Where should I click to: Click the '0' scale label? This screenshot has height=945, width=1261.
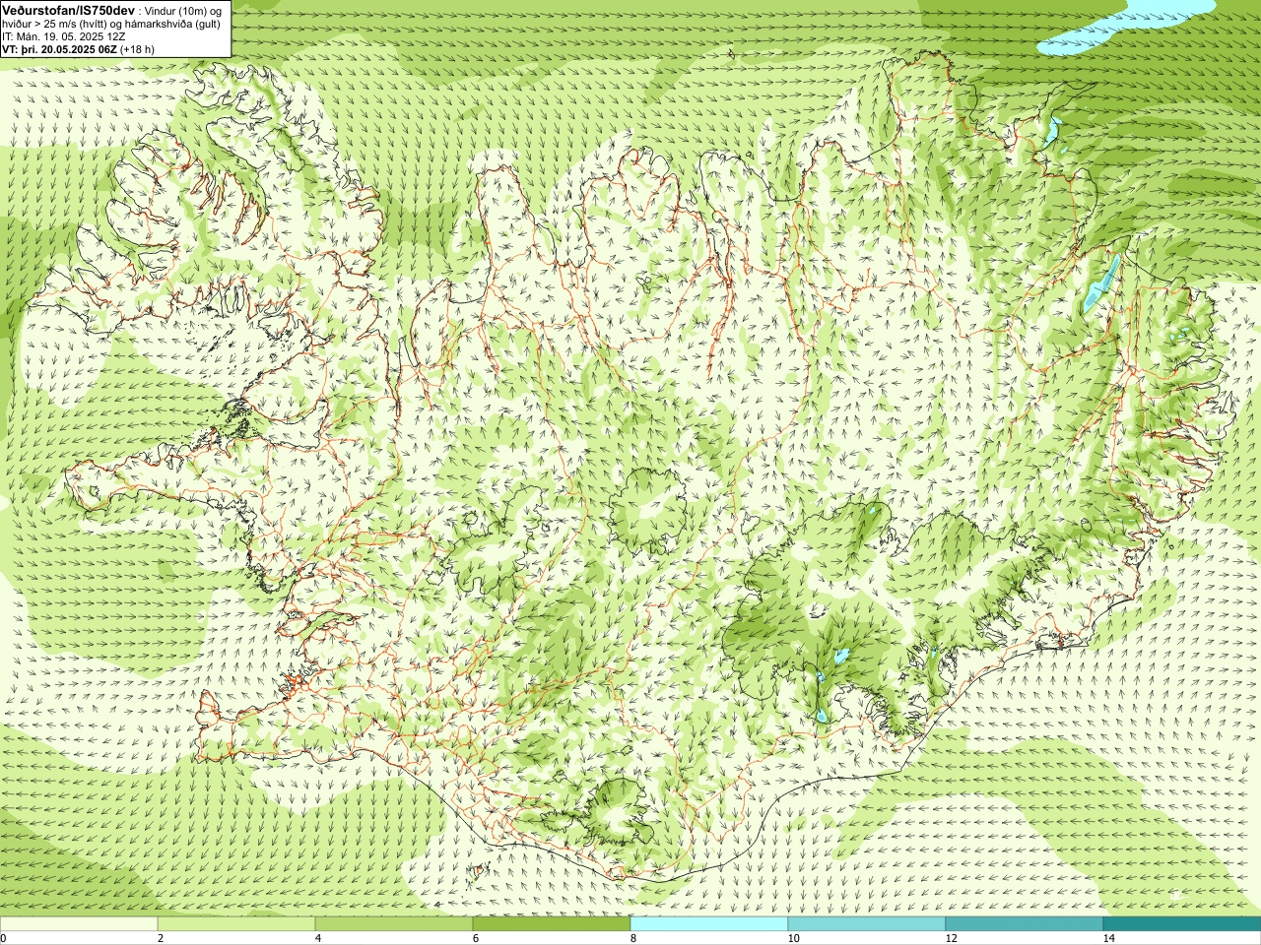click(x=4, y=938)
